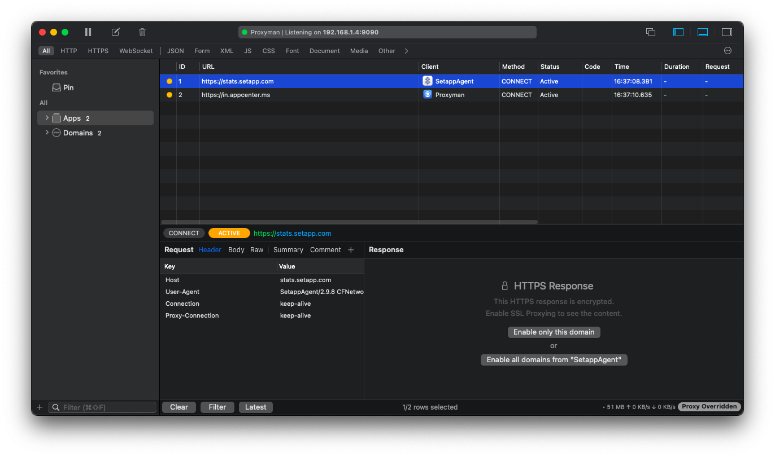Open the compose request icon
The image size is (775, 457).
coord(115,32)
